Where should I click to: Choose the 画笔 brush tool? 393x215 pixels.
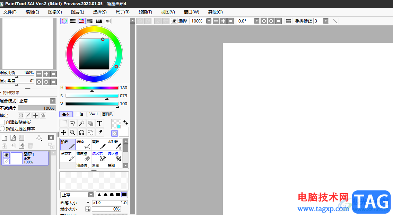[x=99, y=144]
